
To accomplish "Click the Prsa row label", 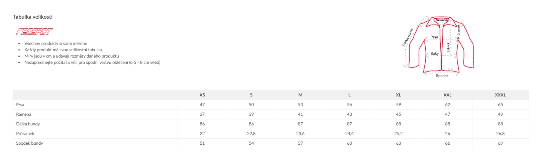I will point(20,104).
